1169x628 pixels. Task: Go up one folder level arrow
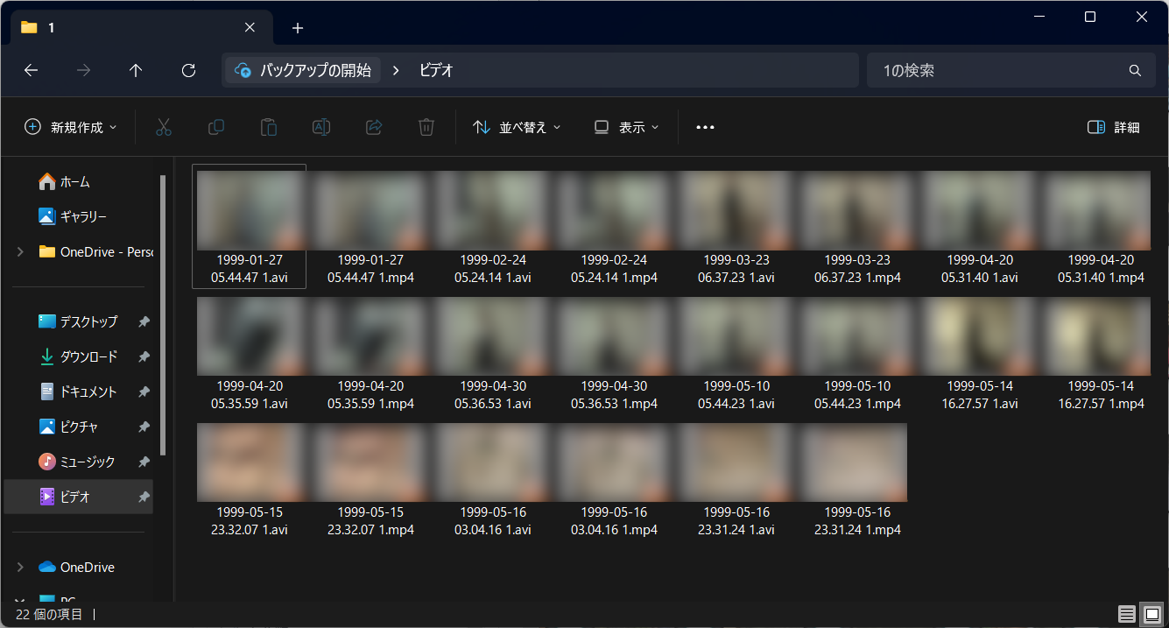pos(136,71)
